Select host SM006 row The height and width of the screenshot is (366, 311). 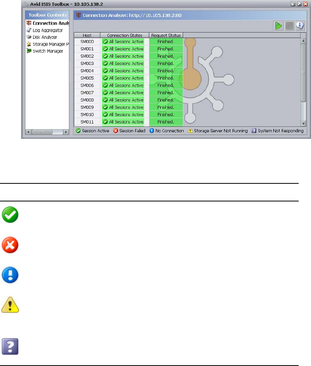pos(129,85)
